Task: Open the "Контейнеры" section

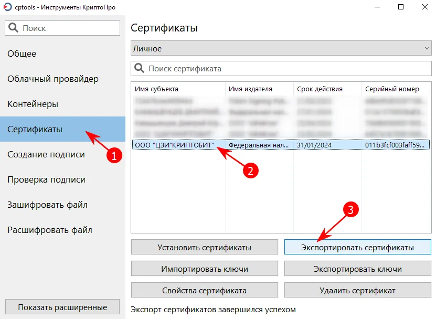Action: (x=37, y=104)
